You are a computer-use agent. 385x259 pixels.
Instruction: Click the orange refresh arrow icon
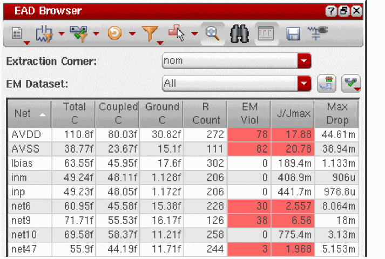click(x=114, y=33)
